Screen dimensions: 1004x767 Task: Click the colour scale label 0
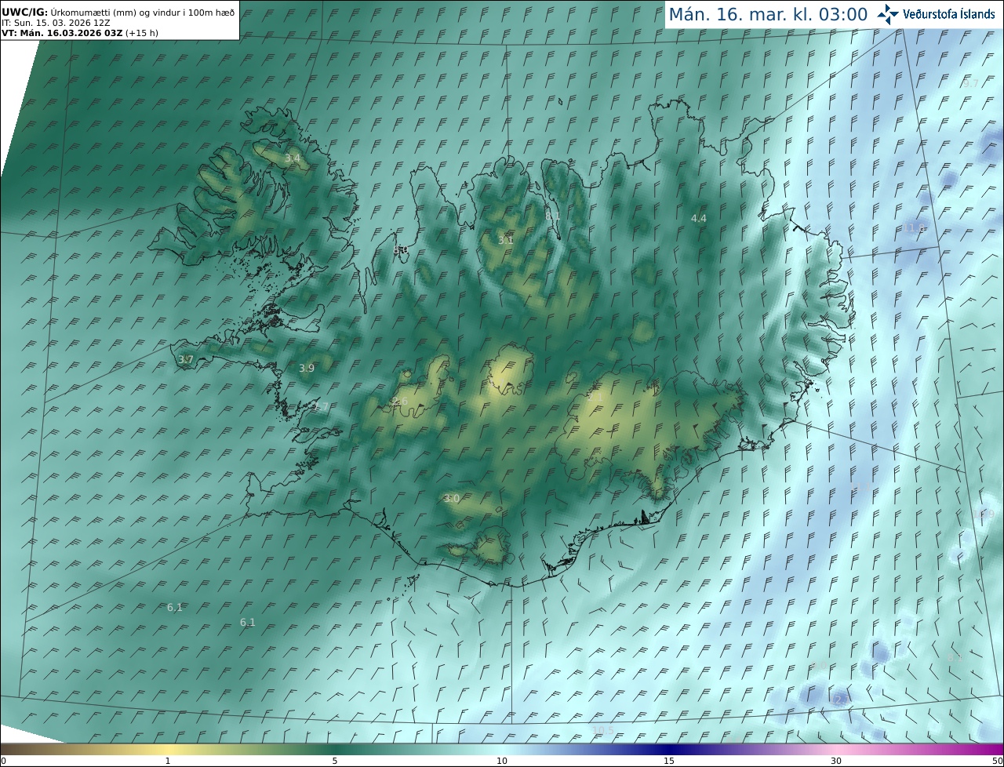pos(3,761)
